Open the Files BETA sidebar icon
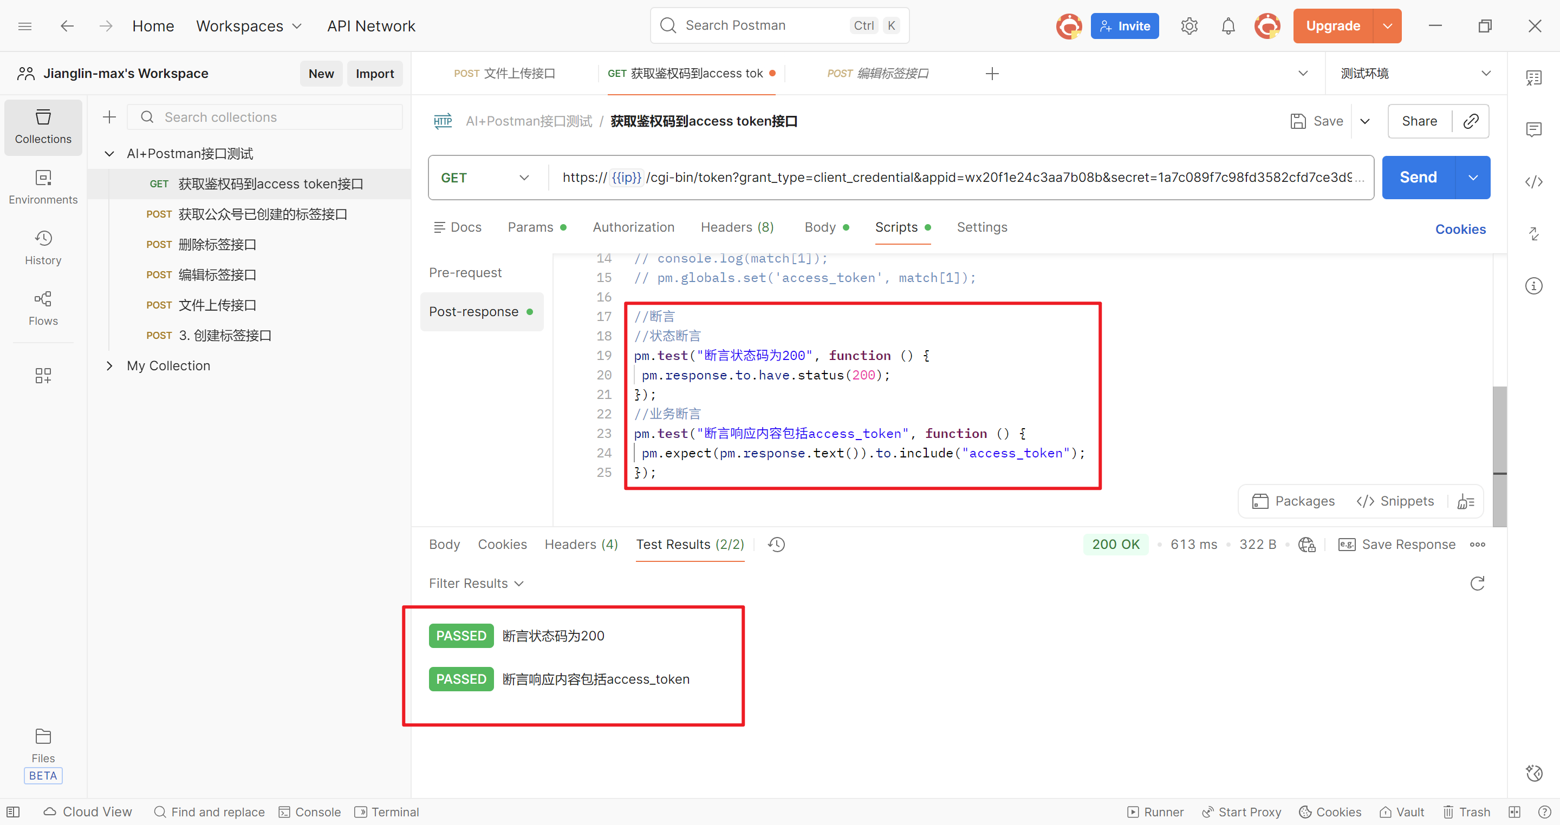This screenshot has height=825, width=1560. click(43, 755)
